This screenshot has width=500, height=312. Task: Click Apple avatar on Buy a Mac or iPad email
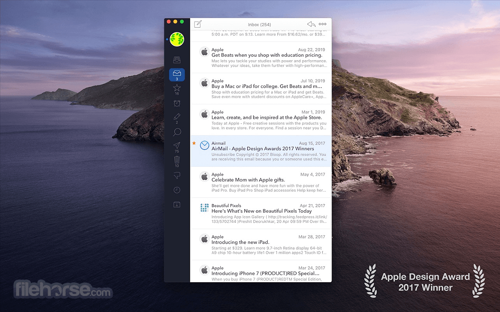point(204,83)
